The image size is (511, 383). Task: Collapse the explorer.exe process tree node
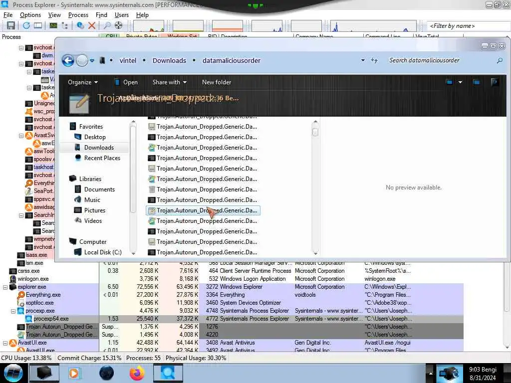(5, 287)
